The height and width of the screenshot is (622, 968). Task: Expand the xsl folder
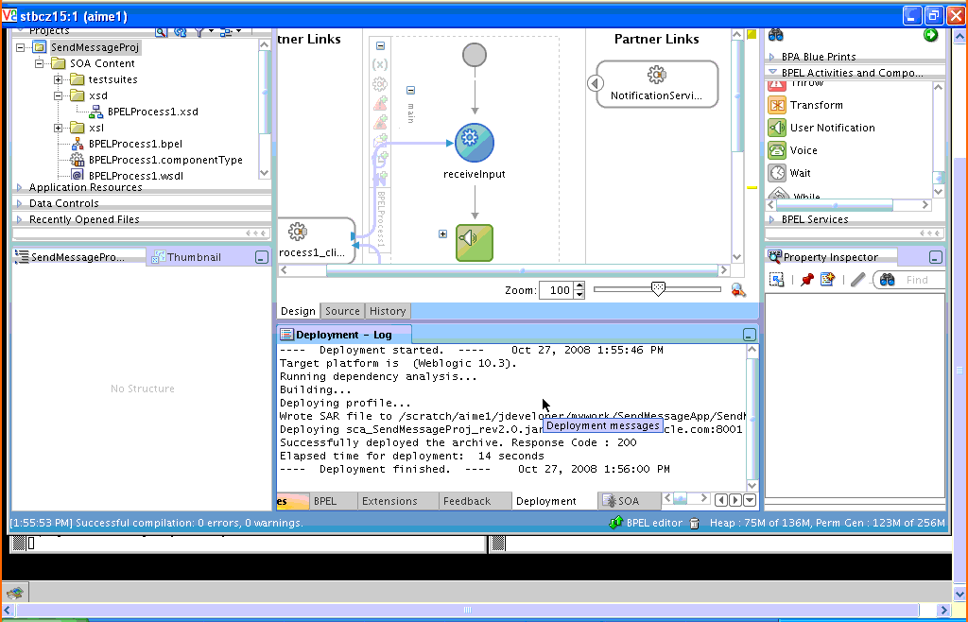58,128
